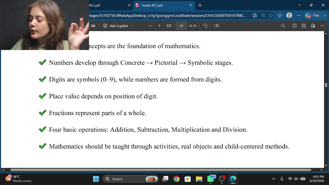This screenshot has height=185, width=329.
Task: Launch Google Chrome from taskbar
Action: (176, 179)
